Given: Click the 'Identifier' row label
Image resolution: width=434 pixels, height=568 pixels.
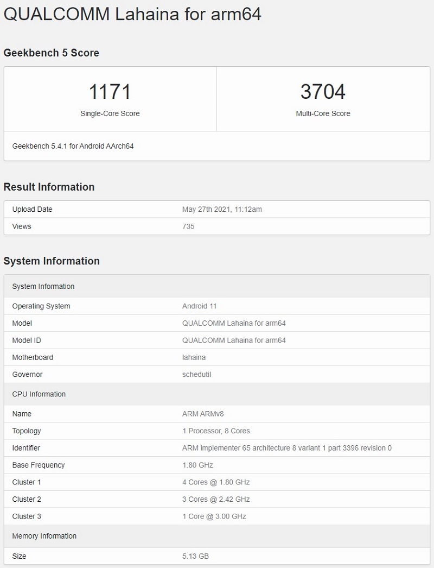Looking at the screenshot, I should point(26,448).
